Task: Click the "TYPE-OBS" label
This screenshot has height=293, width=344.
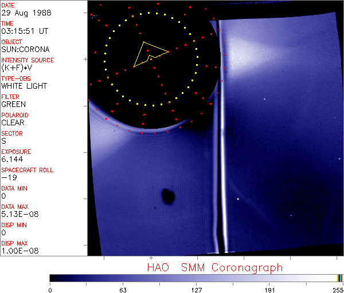Action: [x=16, y=78]
